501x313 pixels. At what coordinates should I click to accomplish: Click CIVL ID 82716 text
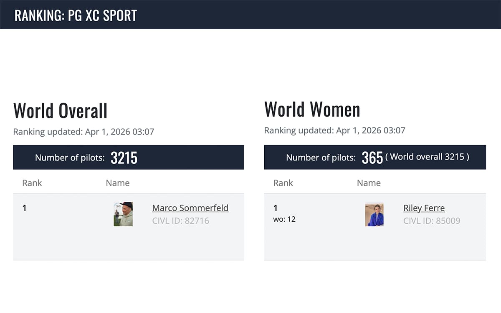(x=180, y=221)
